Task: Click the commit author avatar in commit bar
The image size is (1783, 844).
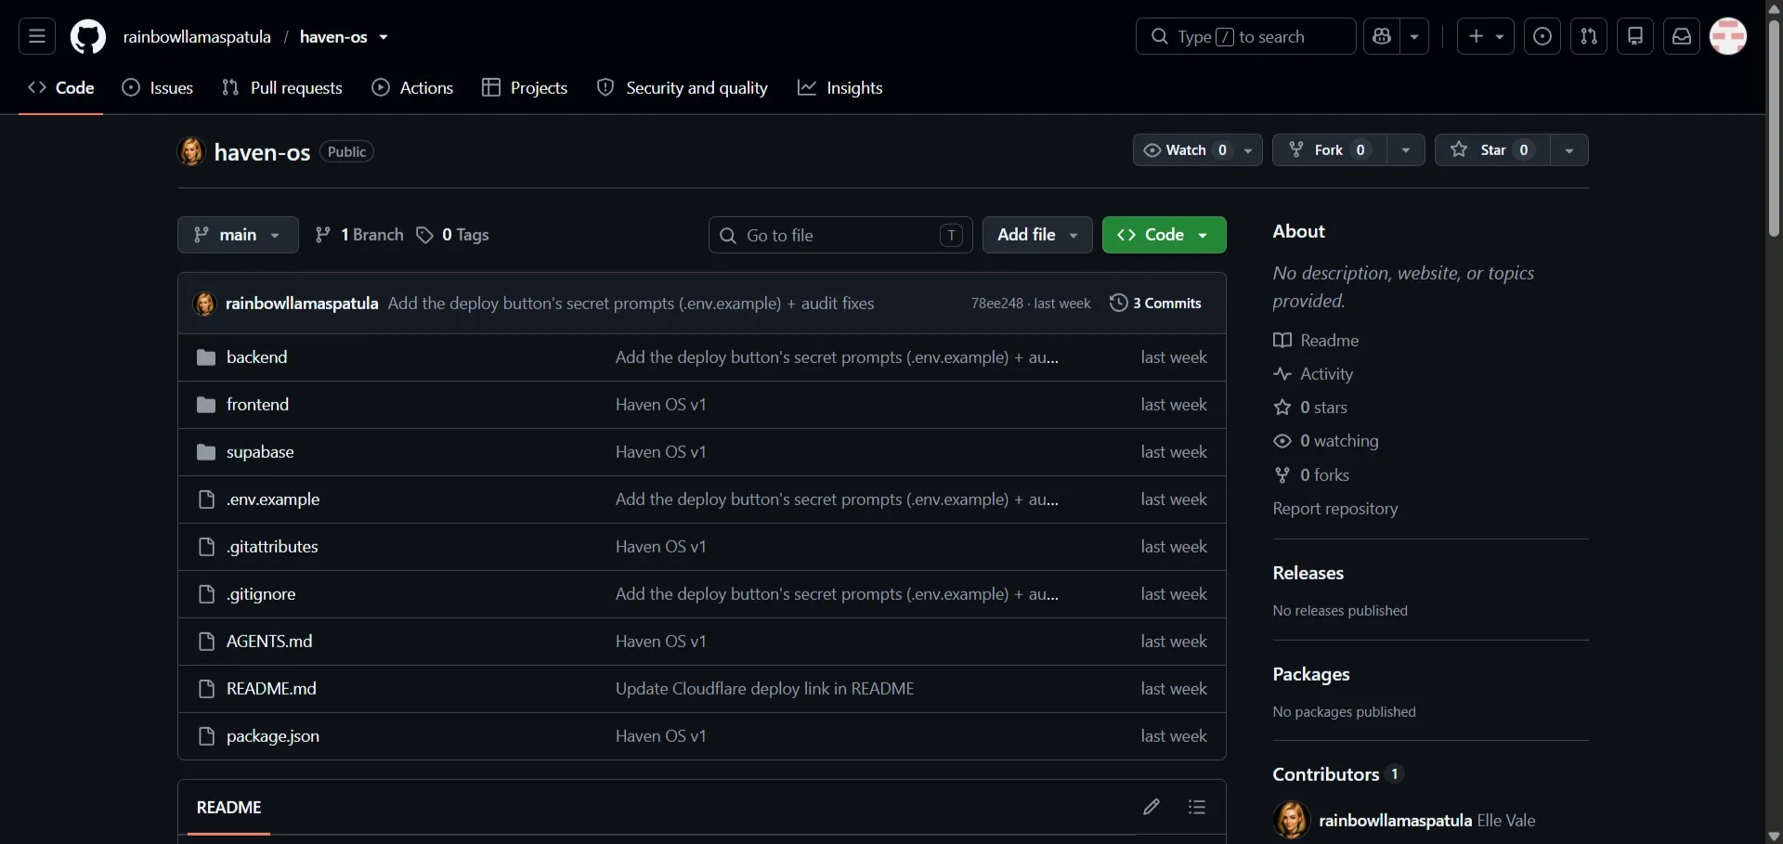Action: point(204,304)
